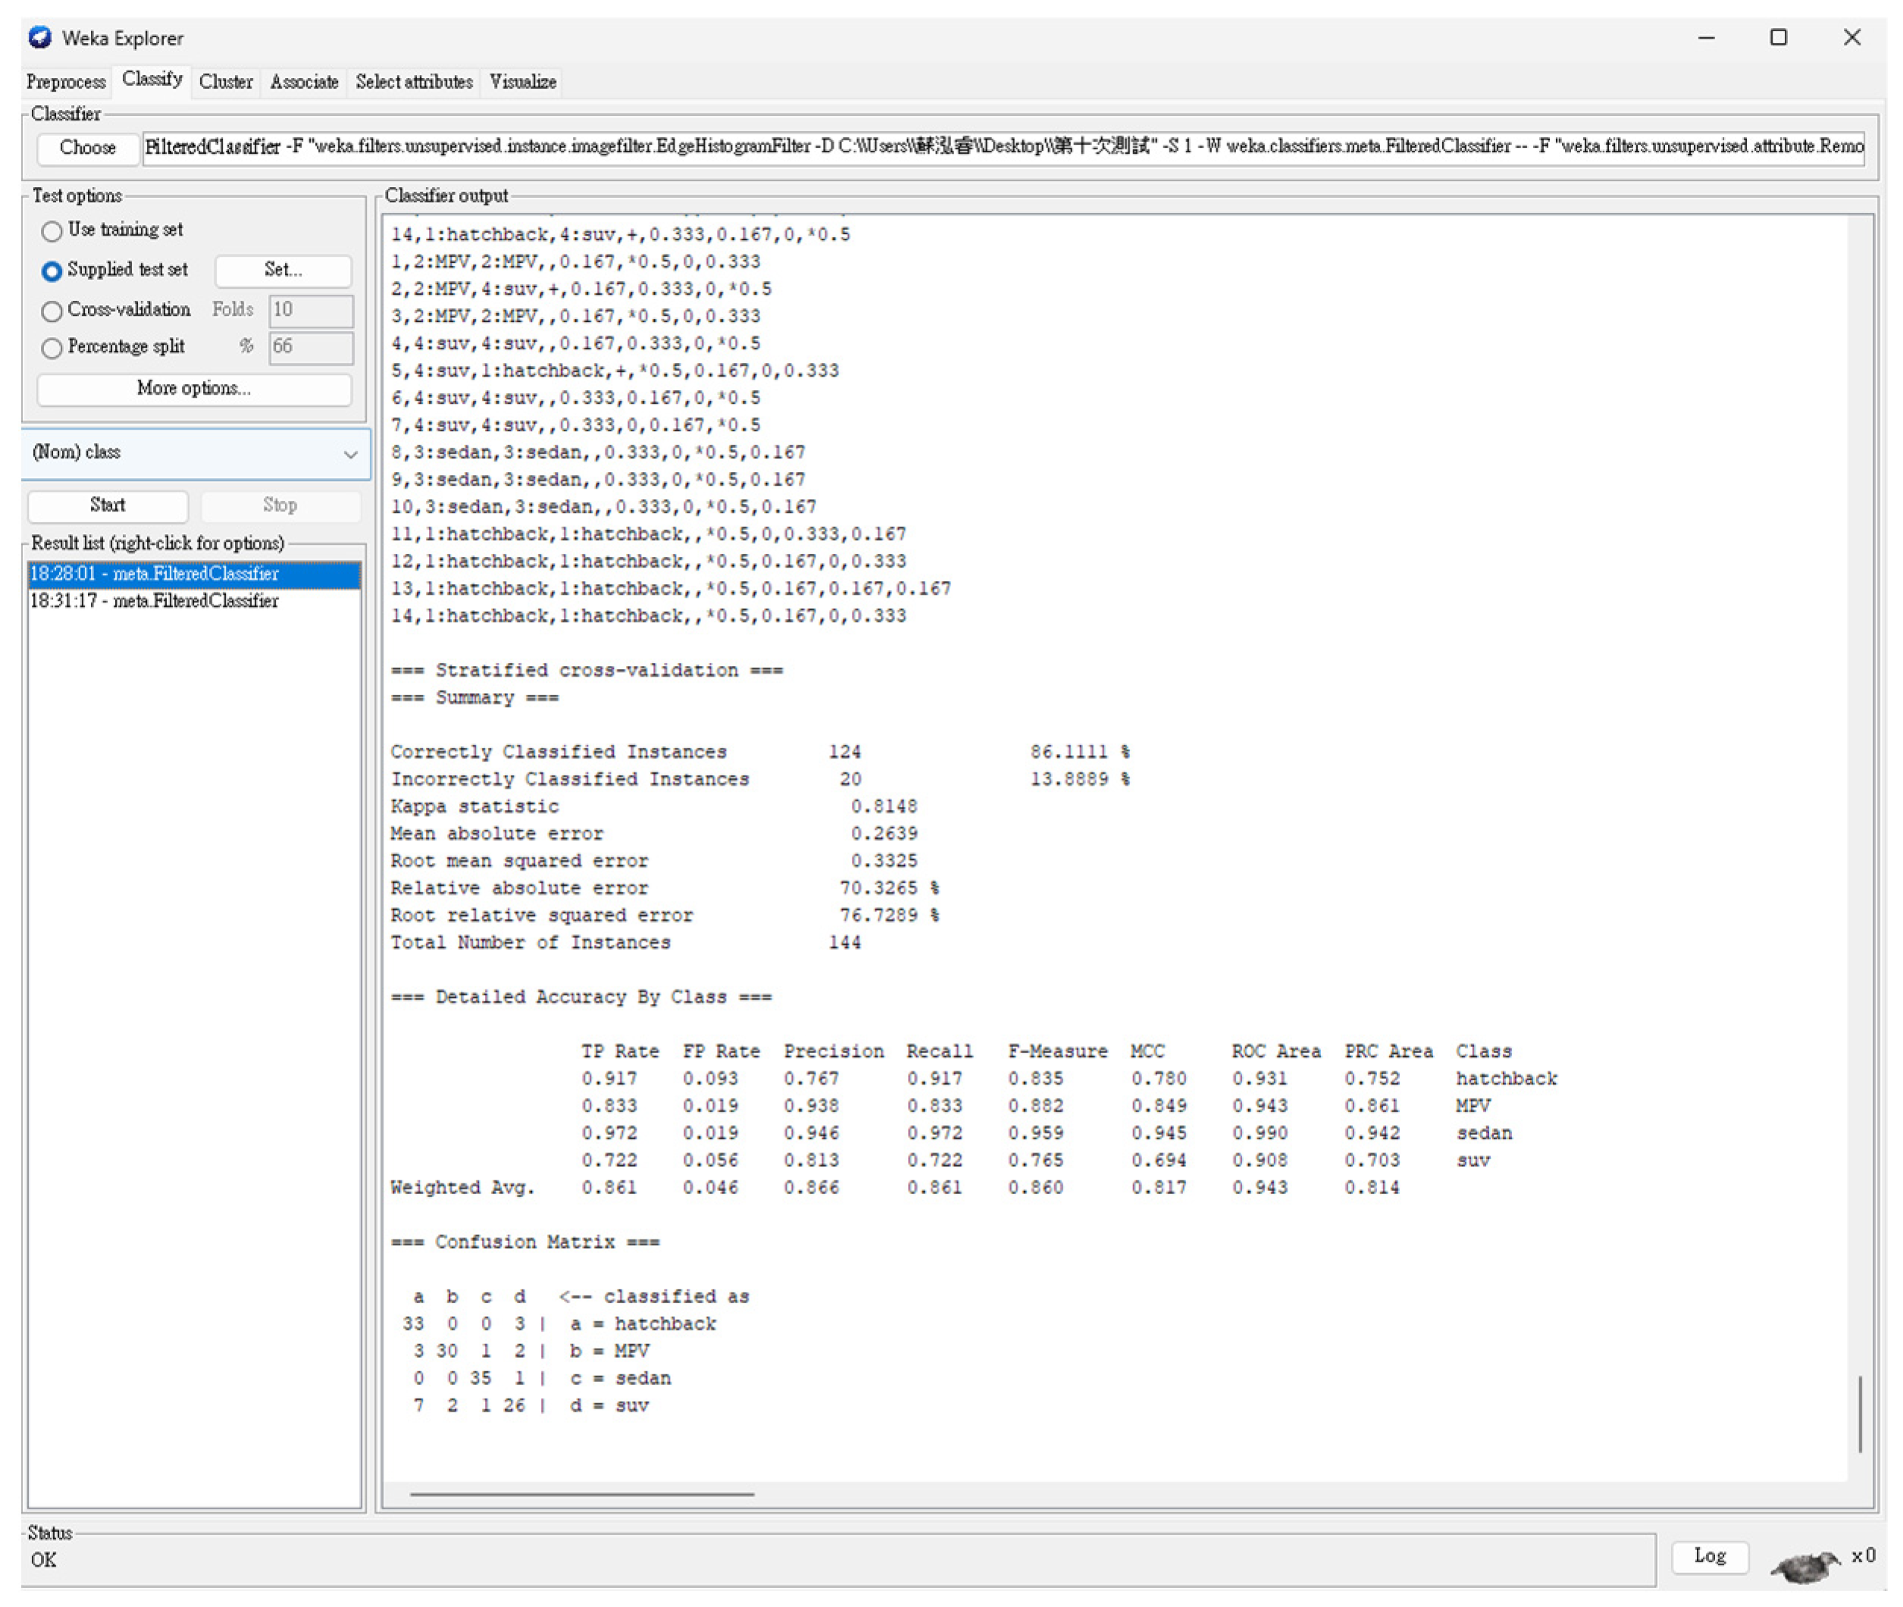Viewport: 1903px width, 1607px height.
Task: Switch to the Preprocess tab
Action: pyautogui.click(x=66, y=82)
